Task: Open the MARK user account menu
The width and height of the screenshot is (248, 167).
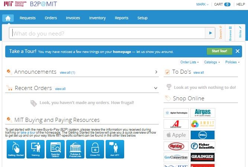Action: click(202, 4)
